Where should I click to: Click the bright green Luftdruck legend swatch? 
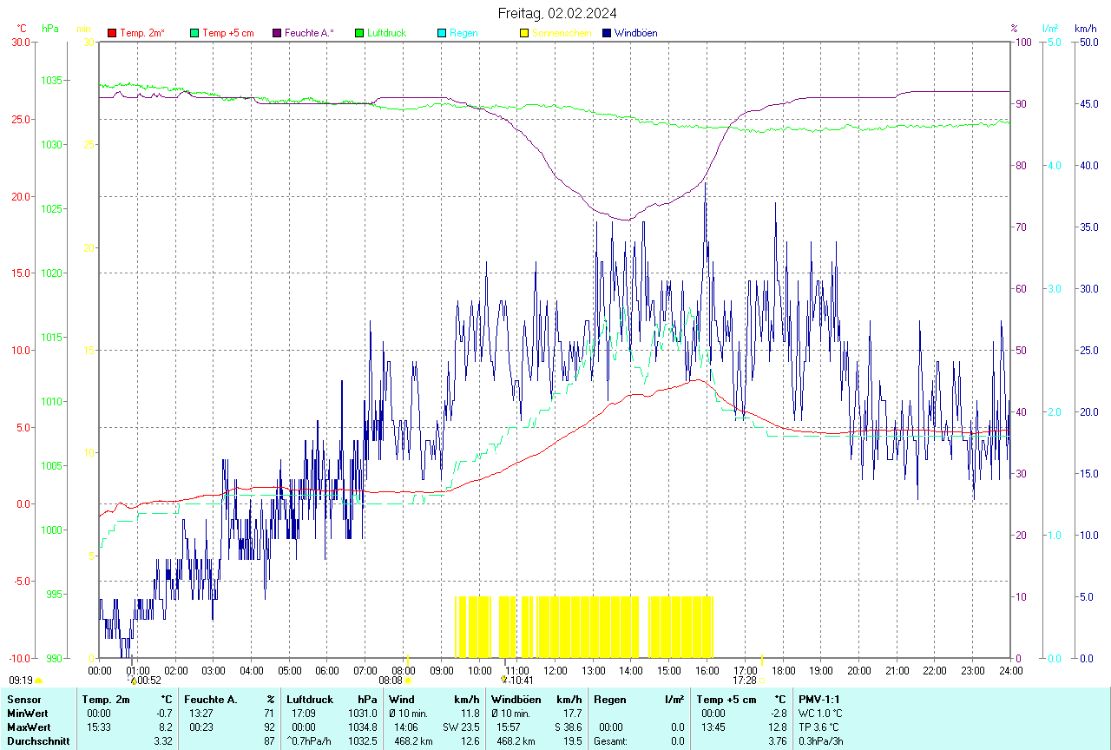point(359,33)
